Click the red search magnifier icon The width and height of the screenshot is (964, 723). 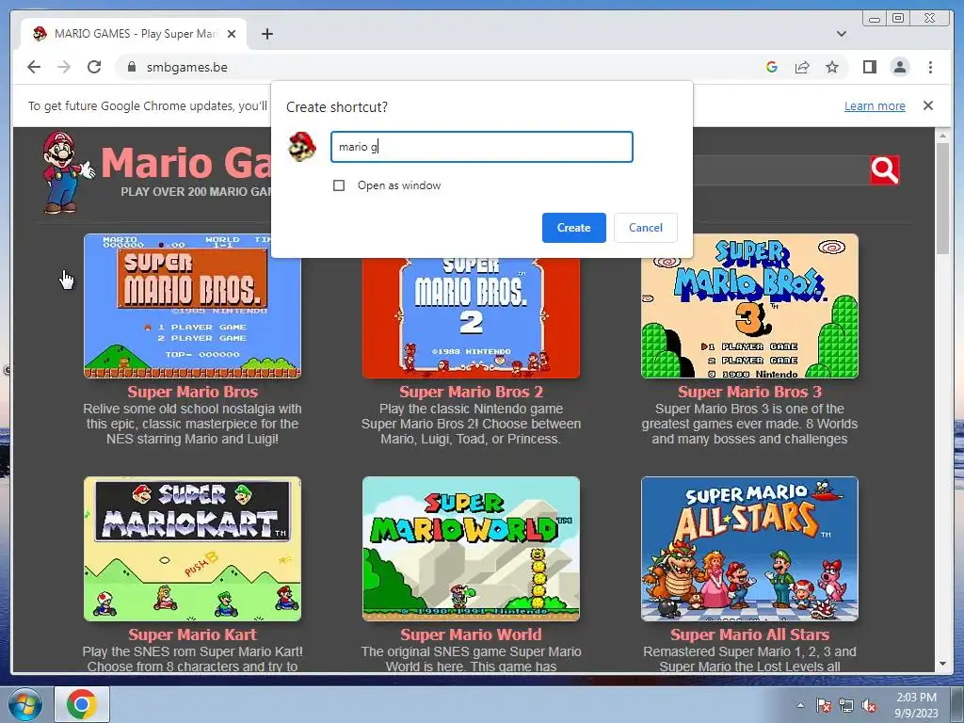(x=884, y=170)
